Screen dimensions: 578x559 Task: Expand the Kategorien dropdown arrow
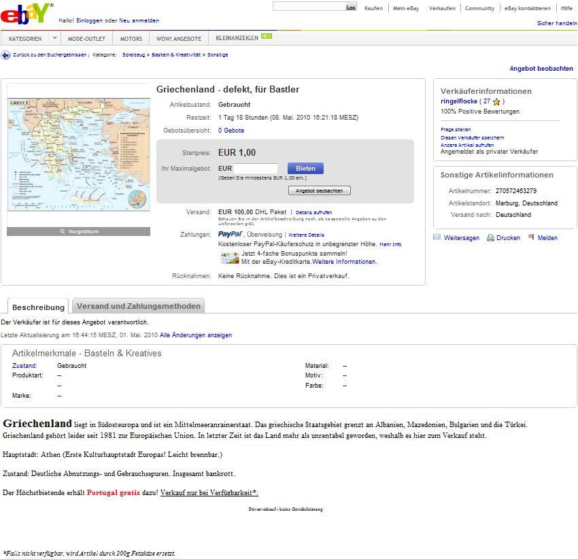55,39
